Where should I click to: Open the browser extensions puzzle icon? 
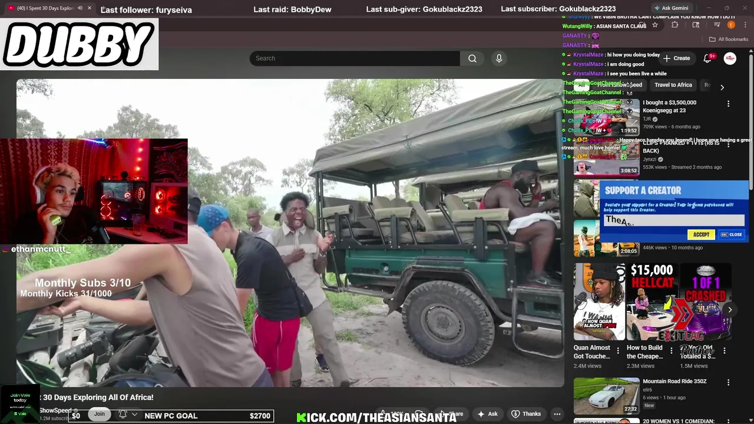675,25
